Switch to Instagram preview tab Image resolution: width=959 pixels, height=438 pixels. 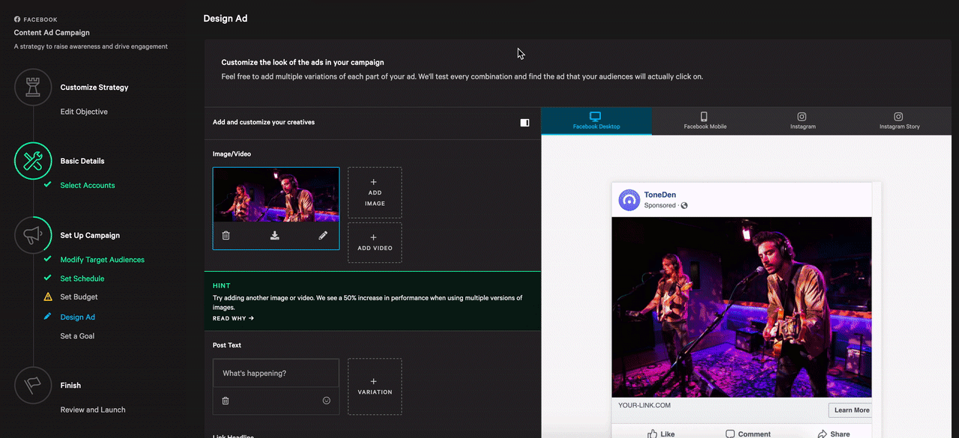click(802, 121)
